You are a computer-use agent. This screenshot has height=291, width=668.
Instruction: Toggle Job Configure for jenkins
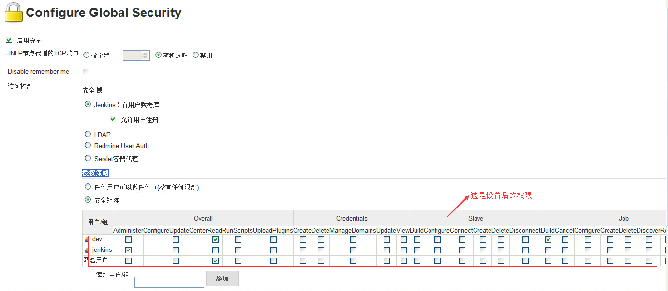(x=588, y=250)
